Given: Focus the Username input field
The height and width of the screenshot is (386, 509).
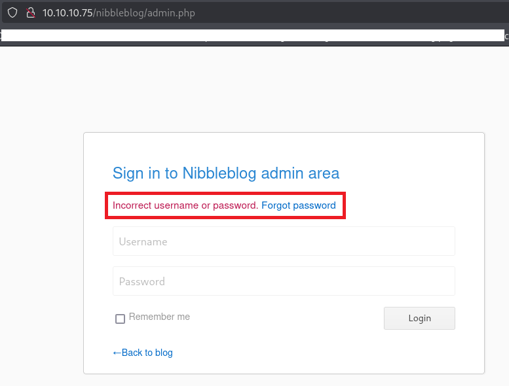Looking at the screenshot, I should (284, 241).
